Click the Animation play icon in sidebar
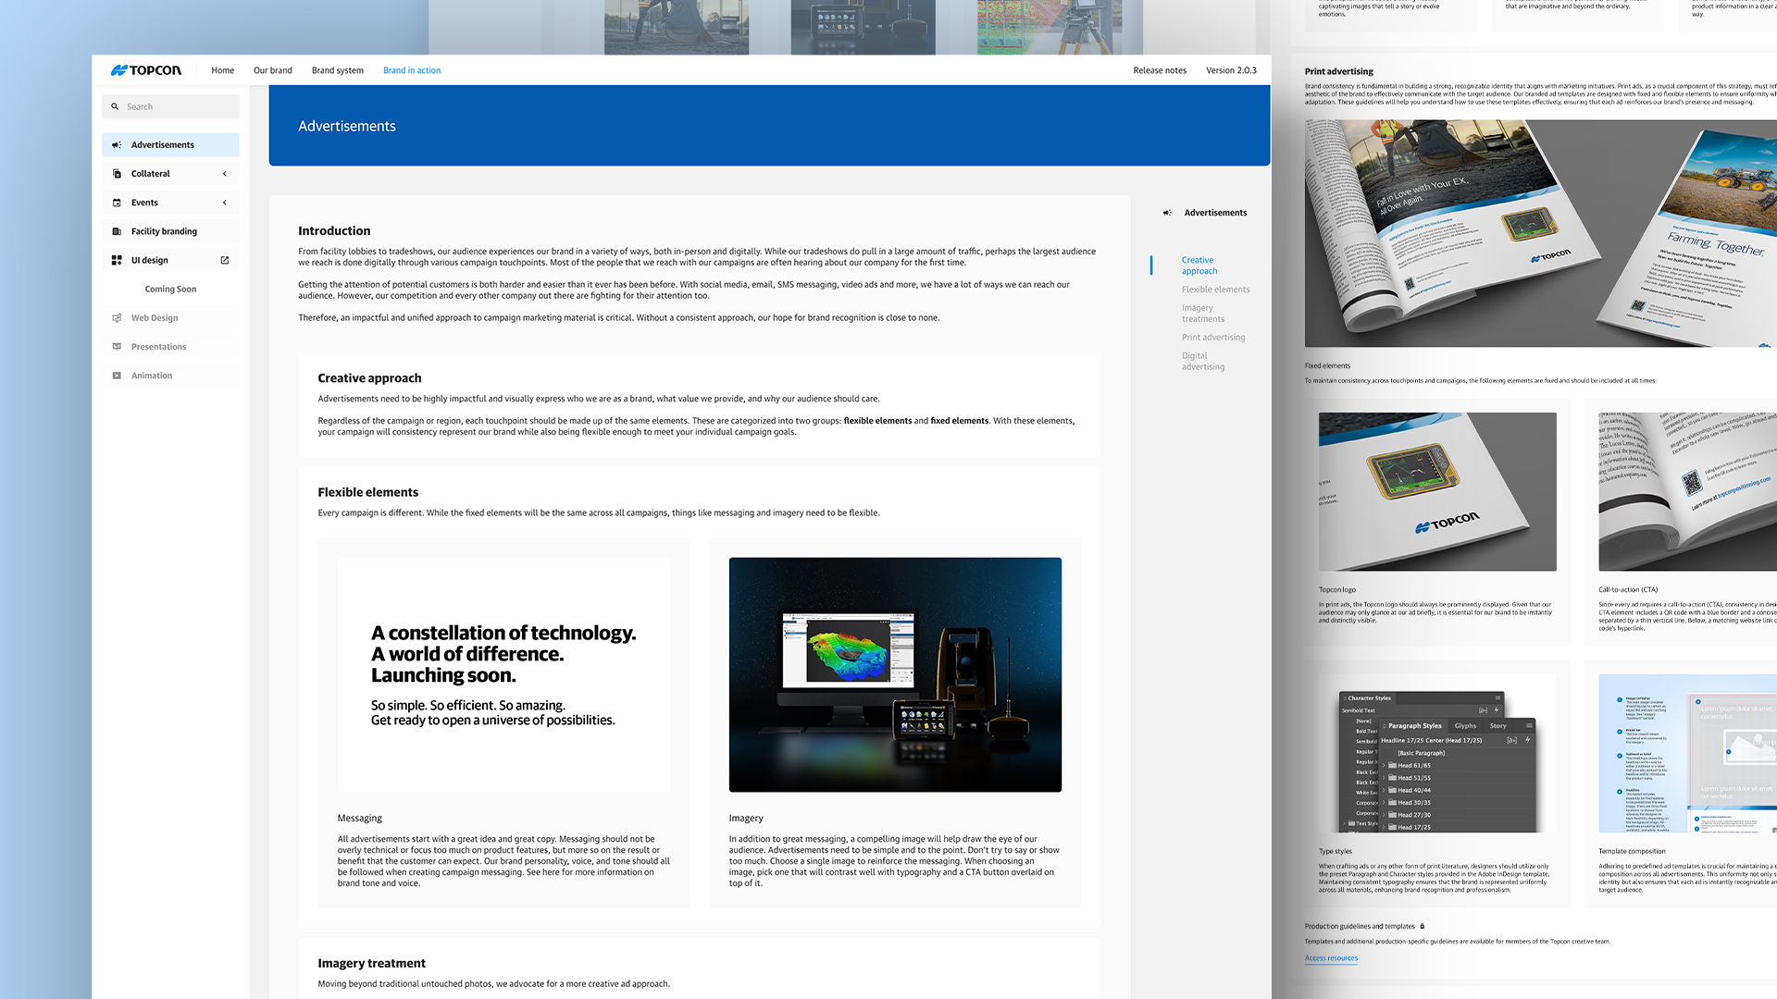The image size is (1777, 999). [x=117, y=376]
